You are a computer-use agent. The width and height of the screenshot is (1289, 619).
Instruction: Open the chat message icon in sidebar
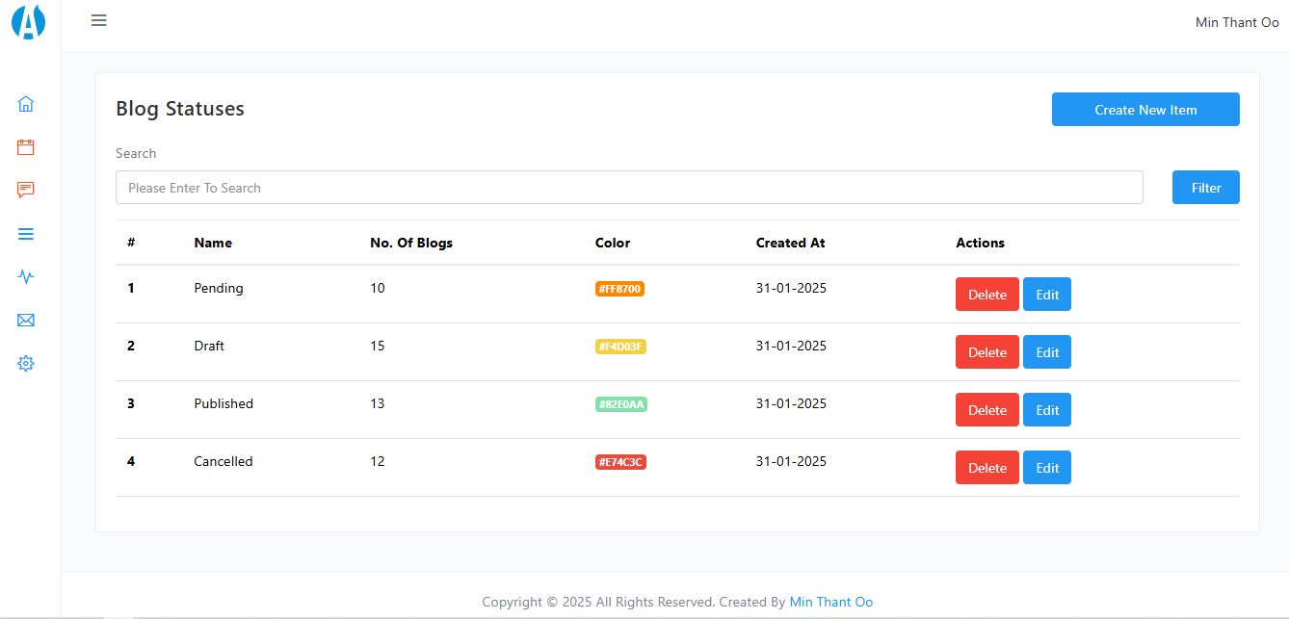point(26,190)
